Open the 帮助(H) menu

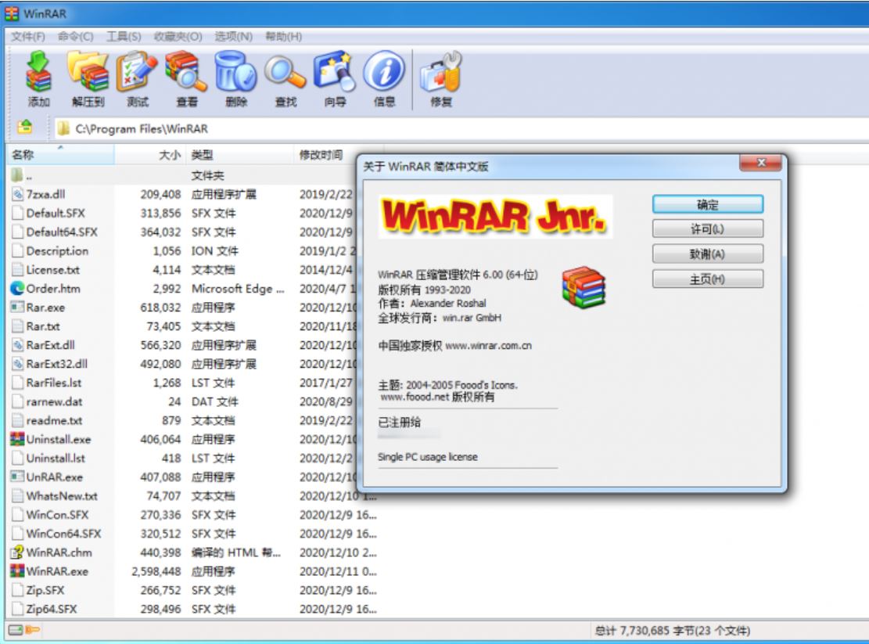[284, 37]
